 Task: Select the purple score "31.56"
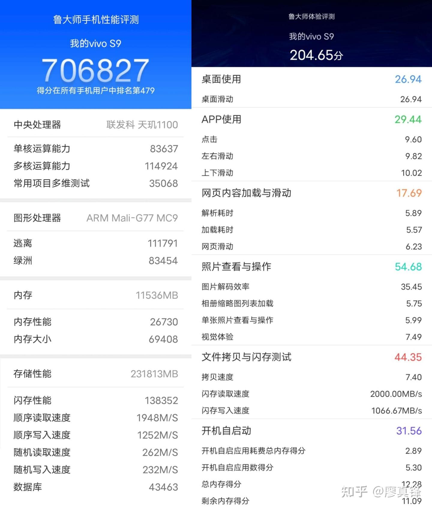click(409, 431)
